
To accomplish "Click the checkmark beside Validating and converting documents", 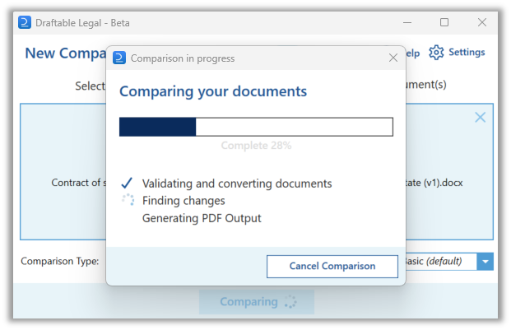I will 127,183.
